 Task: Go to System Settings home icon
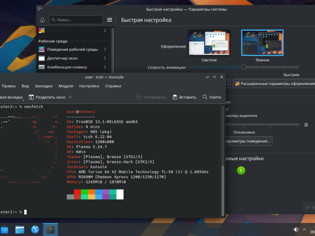coord(42,20)
